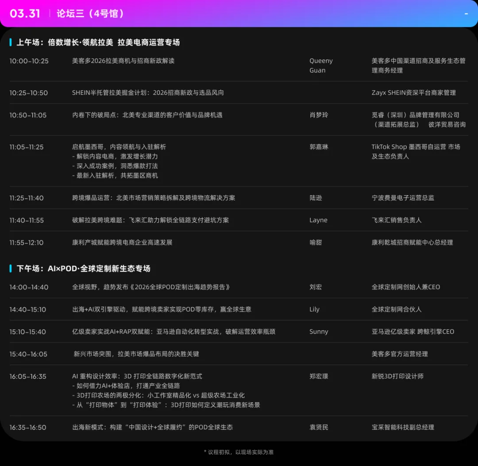Open the 启航墨西哥，内容领航与入驻解析 session
Viewport: 478px width, 466px height.
point(119,147)
